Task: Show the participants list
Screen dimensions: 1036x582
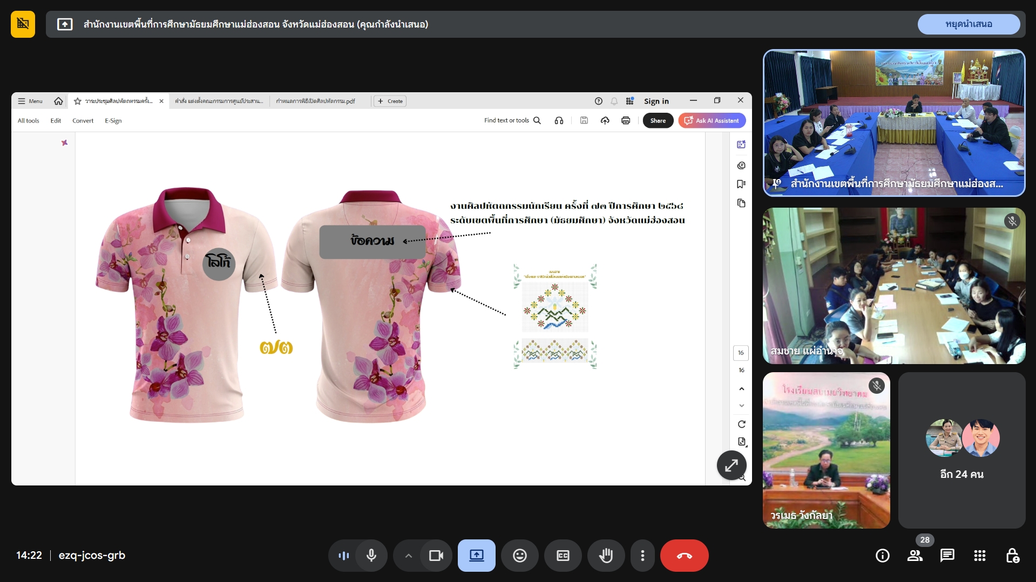Action: 915,556
